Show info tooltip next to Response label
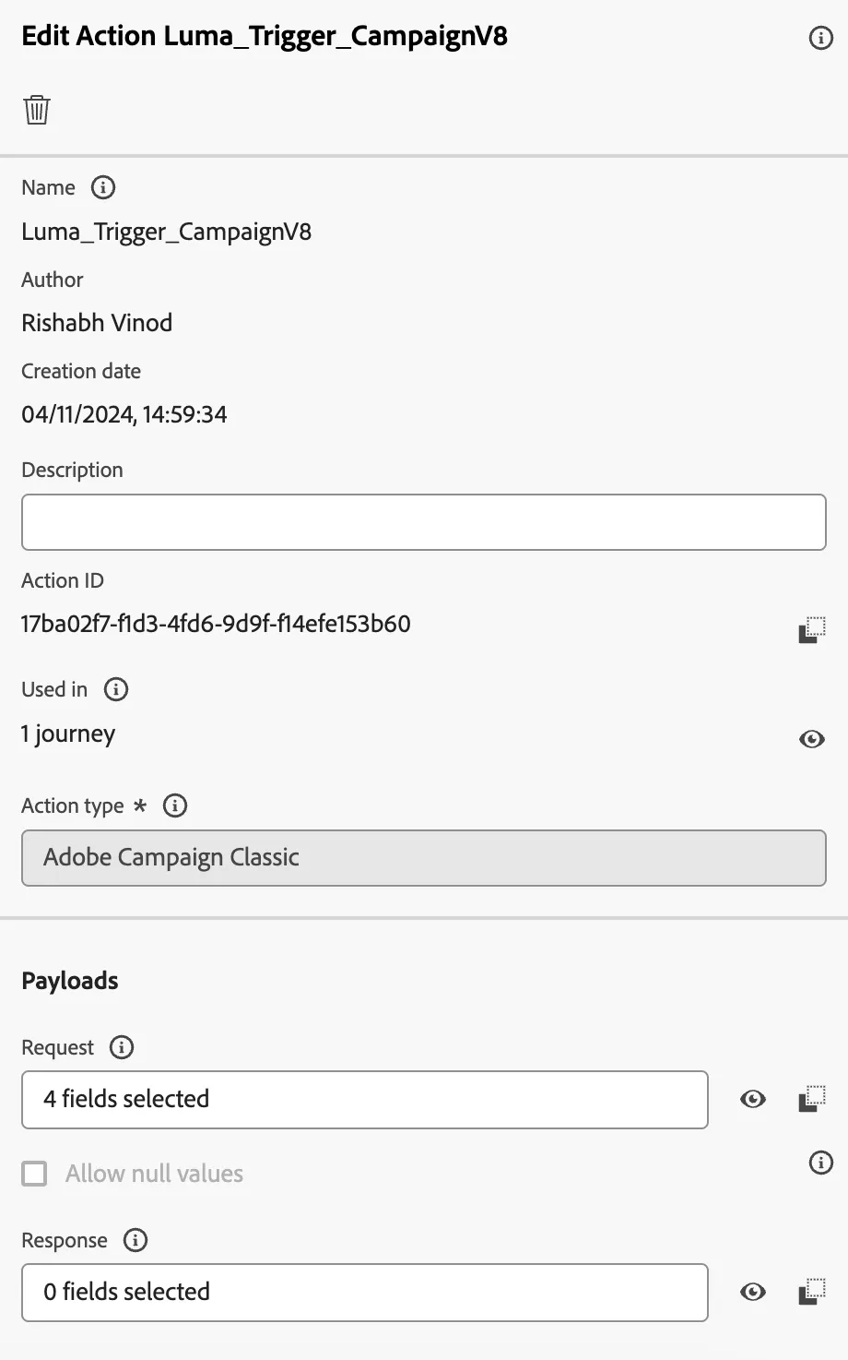This screenshot has width=848, height=1360. tap(135, 1240)
